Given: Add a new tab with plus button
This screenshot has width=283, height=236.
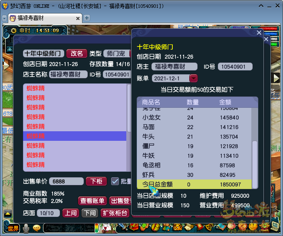Looking at the screenshot, I should (x=87, y=18).
